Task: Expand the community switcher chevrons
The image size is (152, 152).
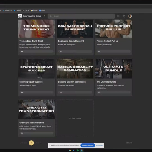Action: pyautogui.click(x=44, y=16)
